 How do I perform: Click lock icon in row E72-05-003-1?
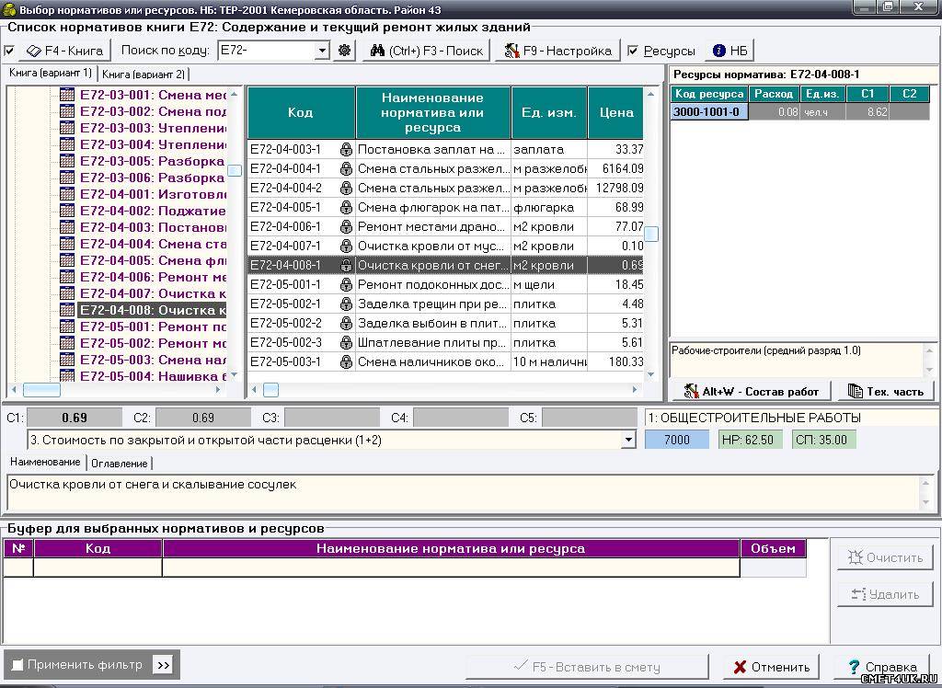tap(346, 361)
